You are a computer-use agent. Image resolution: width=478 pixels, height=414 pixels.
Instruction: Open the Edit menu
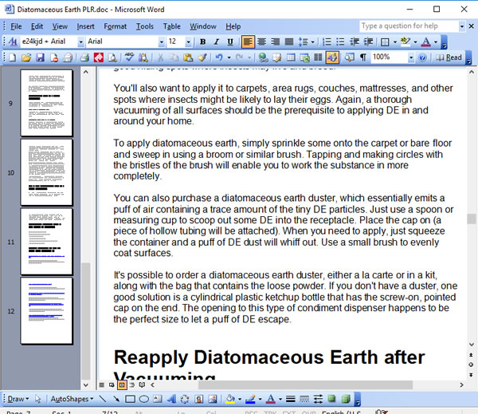click(37, 26)
